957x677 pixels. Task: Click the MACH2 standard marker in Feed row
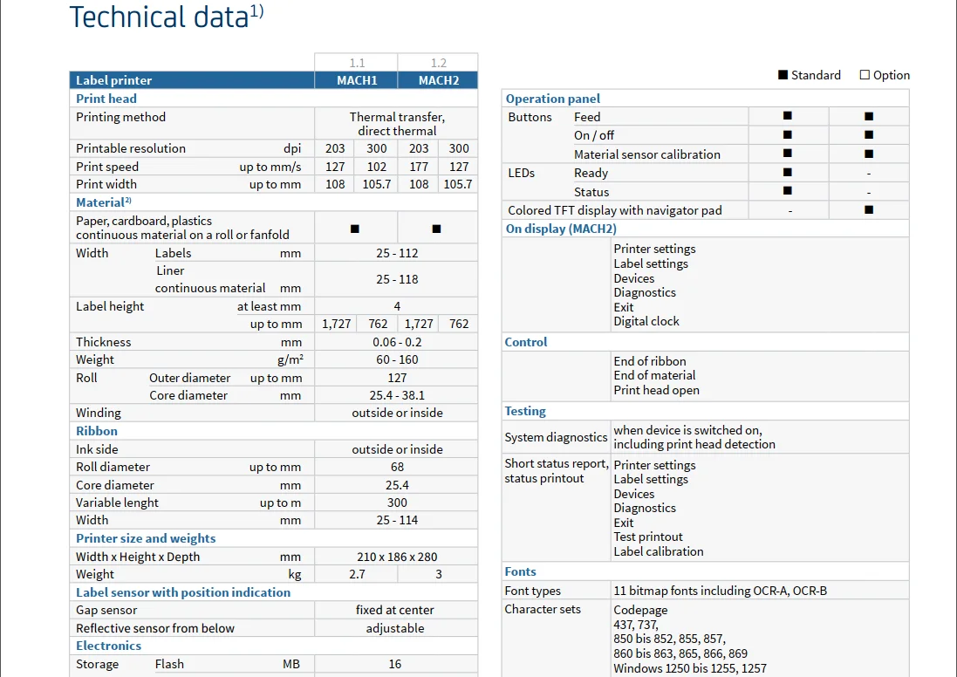pyautogui.click(x=869, y=116)
